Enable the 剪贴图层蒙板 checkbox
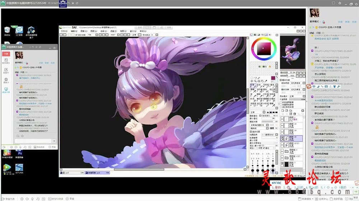This screenshot has height=201, width=359. (281, 105)
